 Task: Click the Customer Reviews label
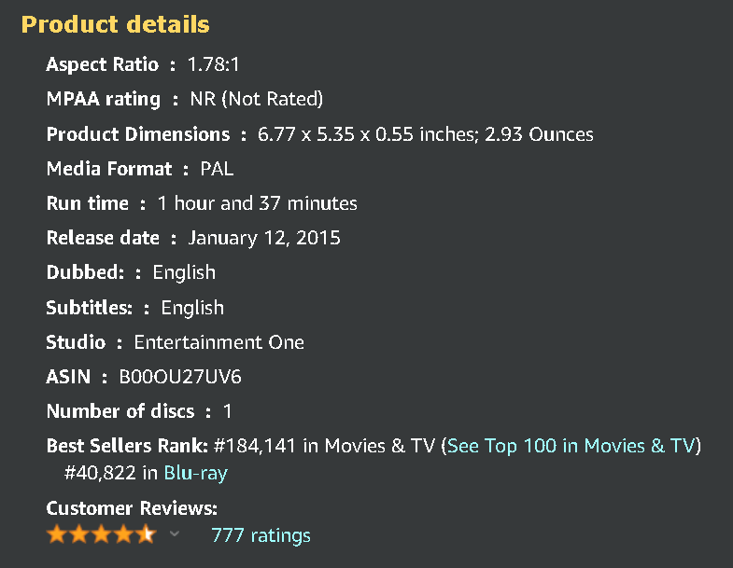(x=131, y=508)
